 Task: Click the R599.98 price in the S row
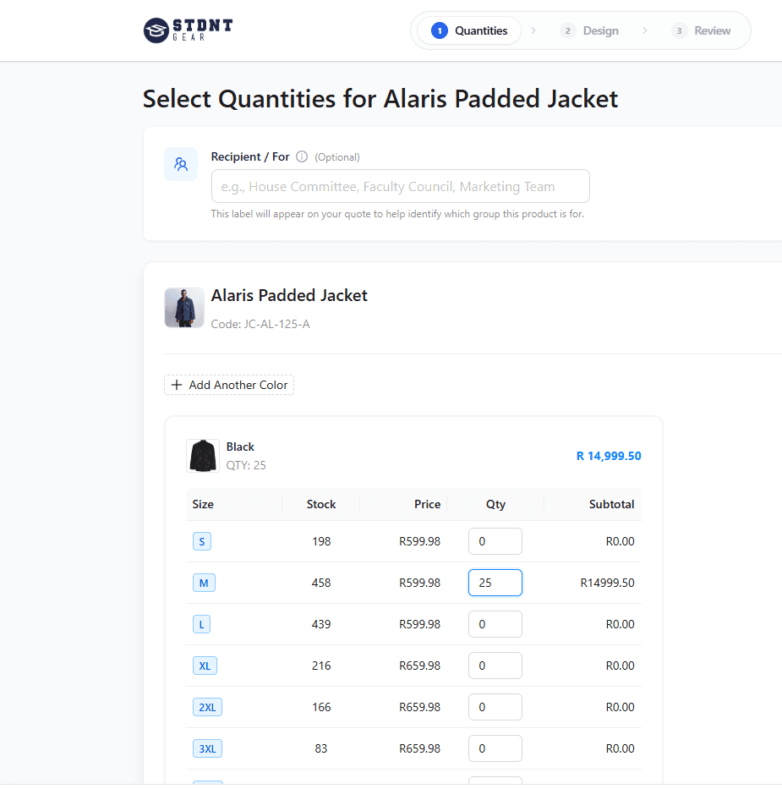[420, 541]
